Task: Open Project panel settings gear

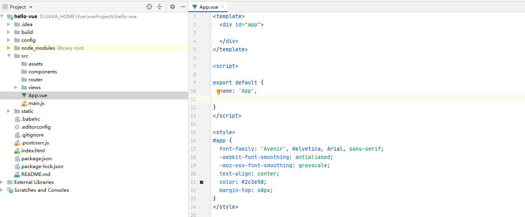Action: [x=173, y=7]
